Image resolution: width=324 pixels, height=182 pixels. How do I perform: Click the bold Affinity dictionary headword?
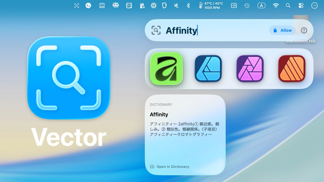pos(159,115)
